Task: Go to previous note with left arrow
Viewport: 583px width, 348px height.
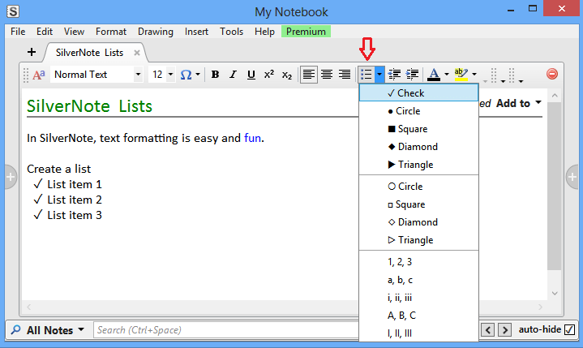Action: coord(487,330)
